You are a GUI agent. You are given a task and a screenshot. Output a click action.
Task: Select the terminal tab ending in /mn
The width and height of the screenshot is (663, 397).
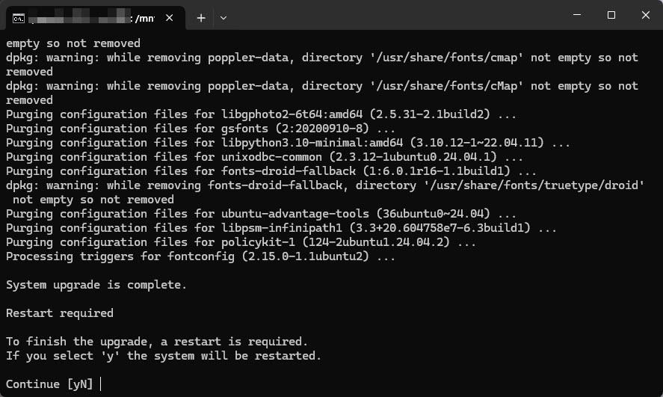point(90,17)
